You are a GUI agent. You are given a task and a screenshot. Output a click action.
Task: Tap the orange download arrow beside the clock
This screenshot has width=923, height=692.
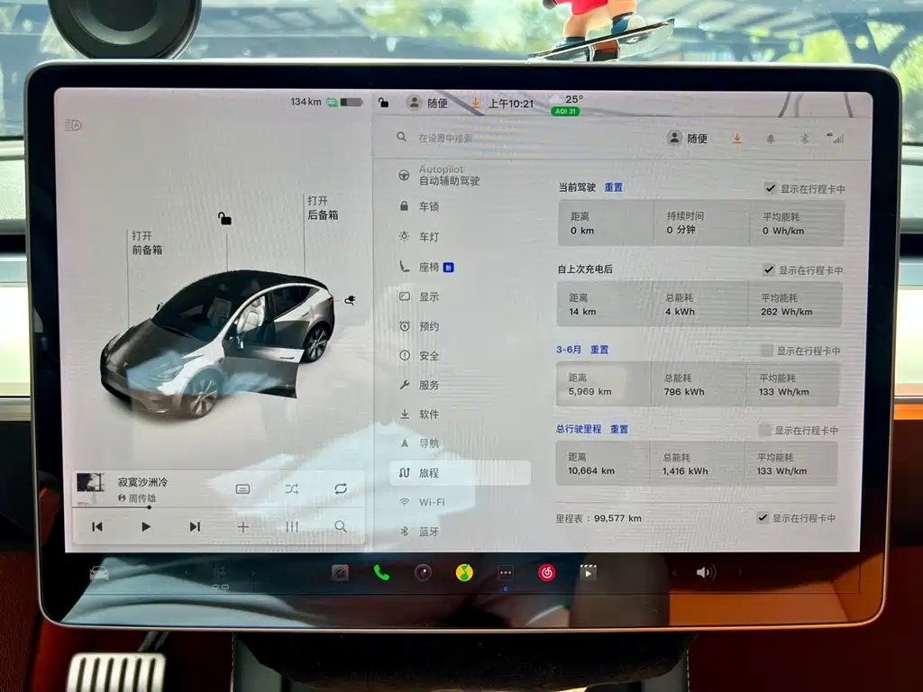pyautogui.click(x=475, y=104)
